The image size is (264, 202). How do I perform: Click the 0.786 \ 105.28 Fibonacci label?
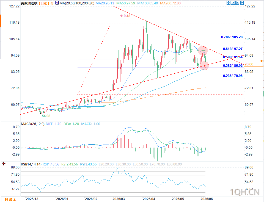click(232, 37)
